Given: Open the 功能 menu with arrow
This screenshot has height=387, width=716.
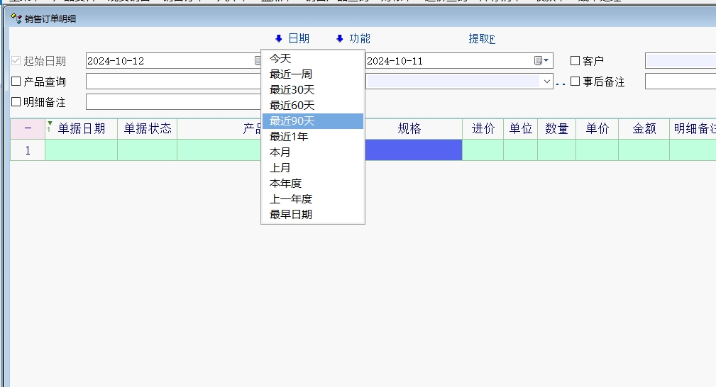Looking at the screenshot, I should coord(340,39).
